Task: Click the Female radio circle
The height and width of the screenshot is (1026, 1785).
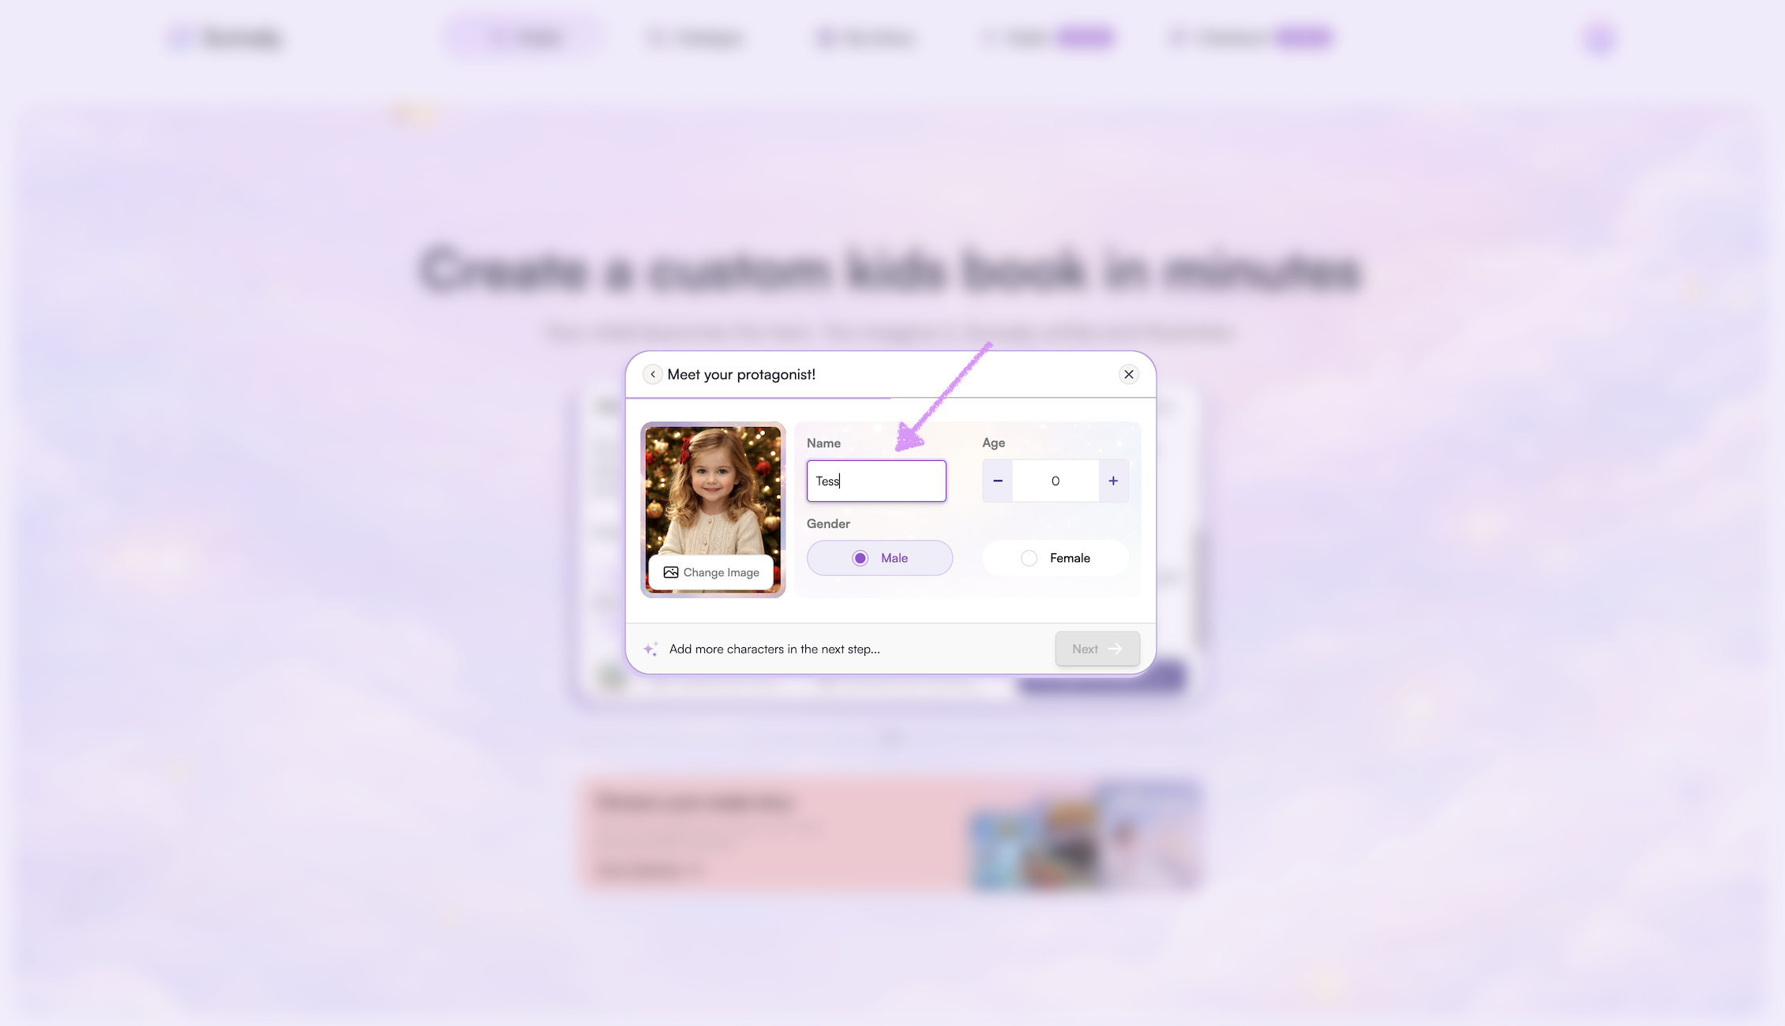Action: tap(1029, 558)
